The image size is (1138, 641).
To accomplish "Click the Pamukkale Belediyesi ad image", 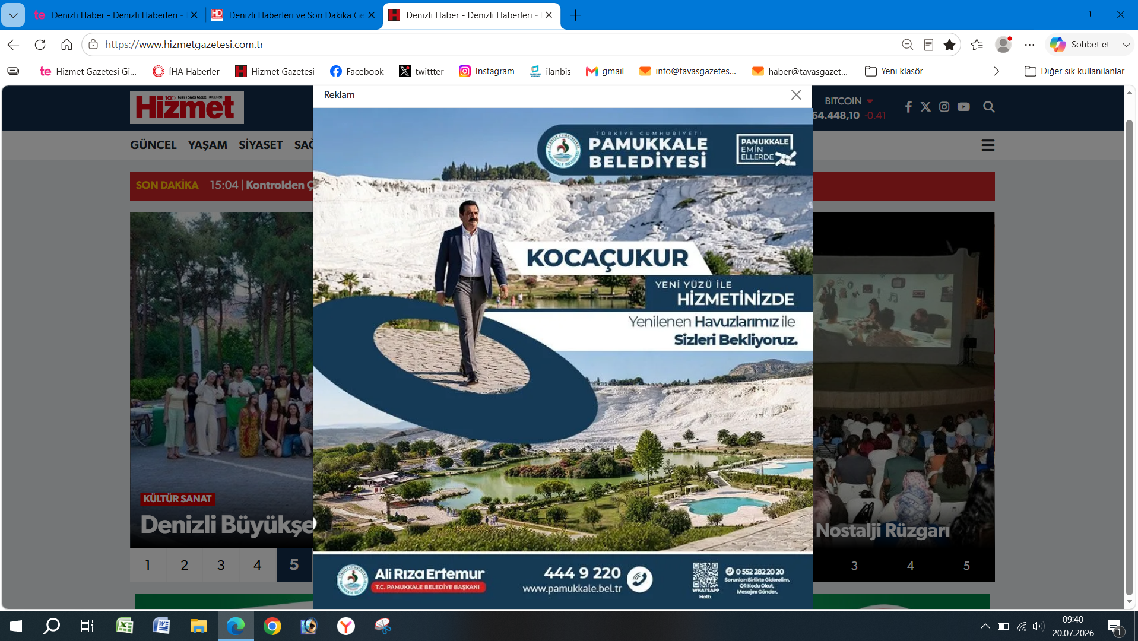I will tap(563, 358).
